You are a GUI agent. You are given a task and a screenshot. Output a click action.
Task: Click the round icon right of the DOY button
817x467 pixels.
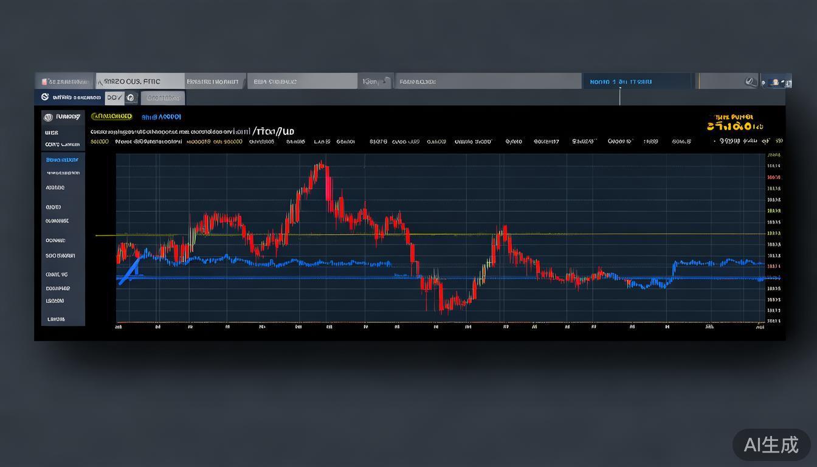coord(131,97)
